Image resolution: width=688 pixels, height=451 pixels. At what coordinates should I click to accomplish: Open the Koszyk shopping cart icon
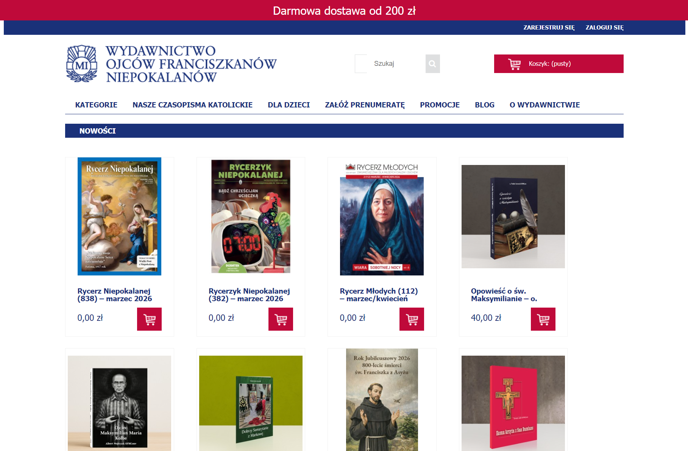(514, 64)
